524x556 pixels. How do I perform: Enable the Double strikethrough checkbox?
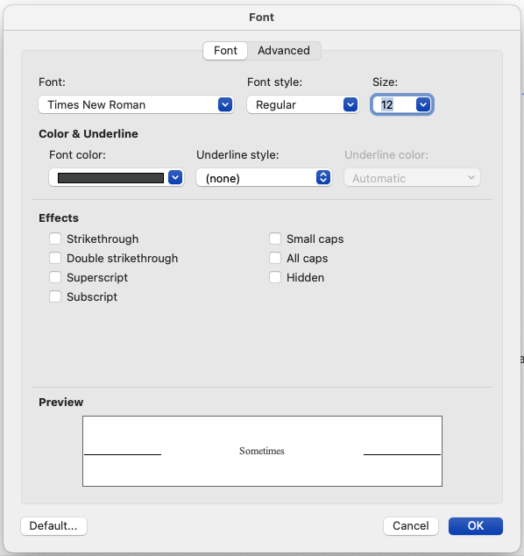point(55,258)
